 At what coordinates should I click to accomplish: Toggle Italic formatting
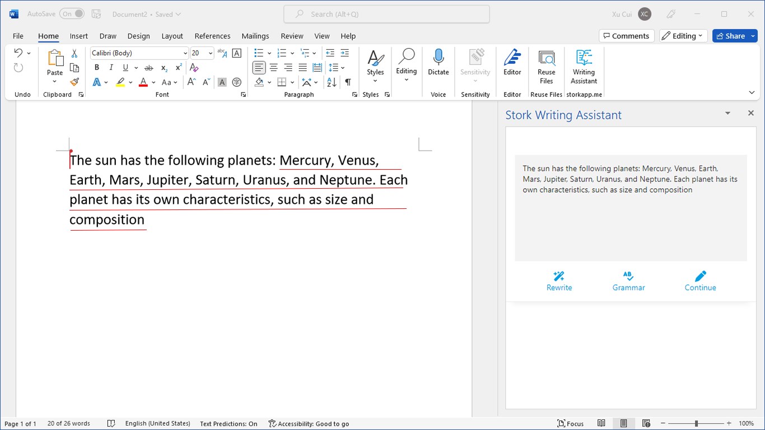click(111, 68)
